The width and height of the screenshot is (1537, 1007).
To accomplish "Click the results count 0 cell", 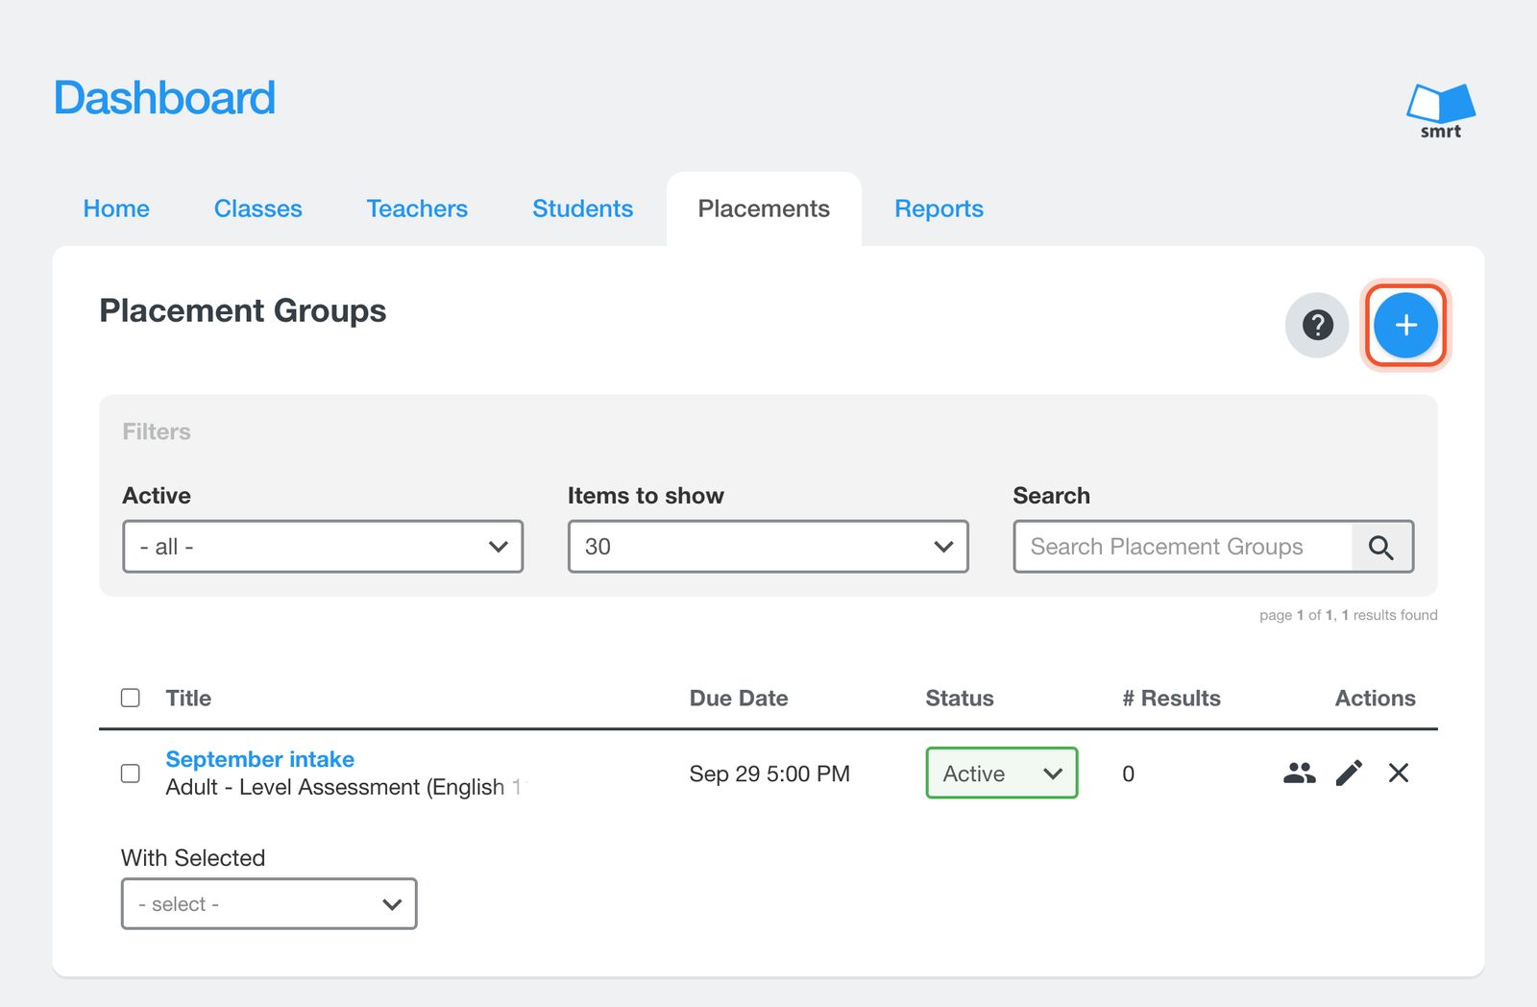I will (x=1129, y=774).
